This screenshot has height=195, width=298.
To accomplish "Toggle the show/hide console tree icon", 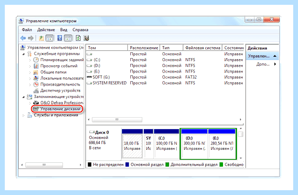I will click(50, 38).
